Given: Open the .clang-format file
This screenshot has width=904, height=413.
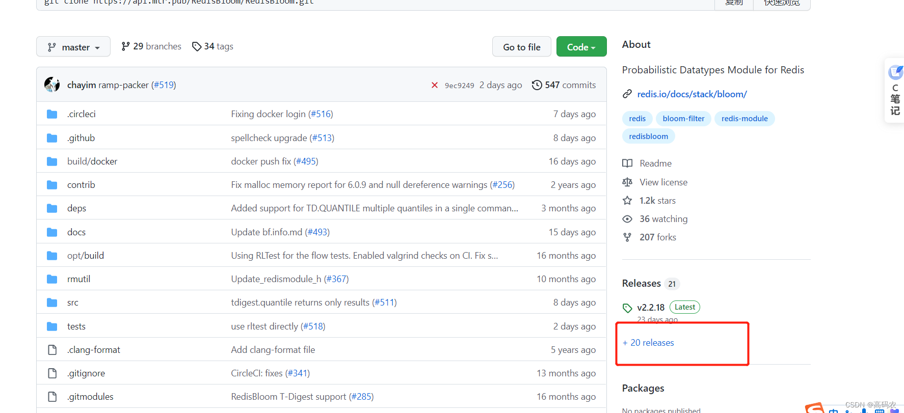Looking at the screenshot, I should (x=94, y=350).
